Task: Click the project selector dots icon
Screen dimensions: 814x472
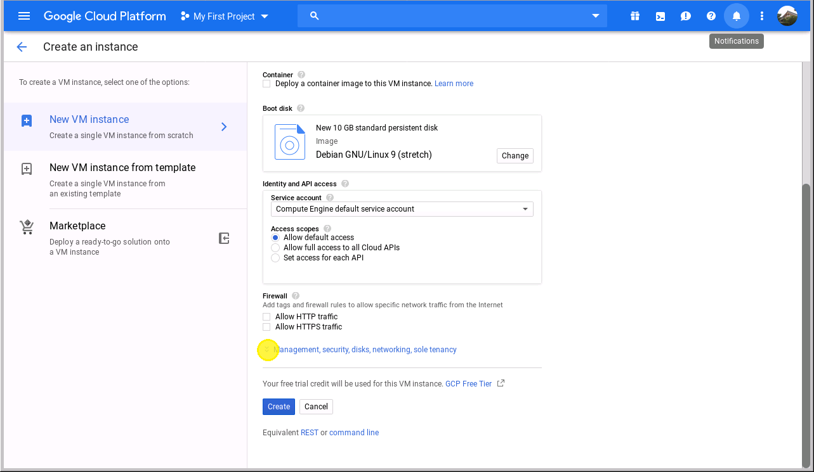Action: [x=185, y=16]
